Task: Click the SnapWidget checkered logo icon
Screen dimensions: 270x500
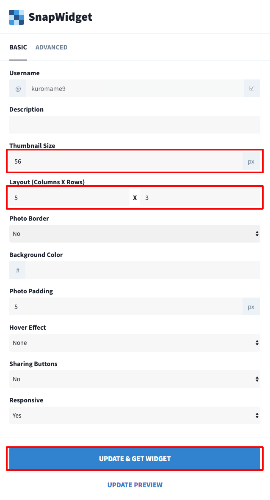Action: (17, 17)
